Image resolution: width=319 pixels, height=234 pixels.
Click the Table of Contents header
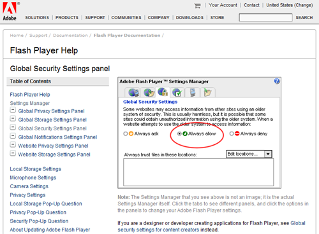(58, 81)
